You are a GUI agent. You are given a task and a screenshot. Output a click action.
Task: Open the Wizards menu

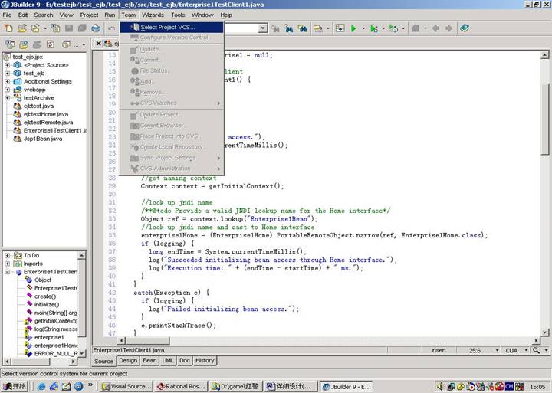coord(153,15)
